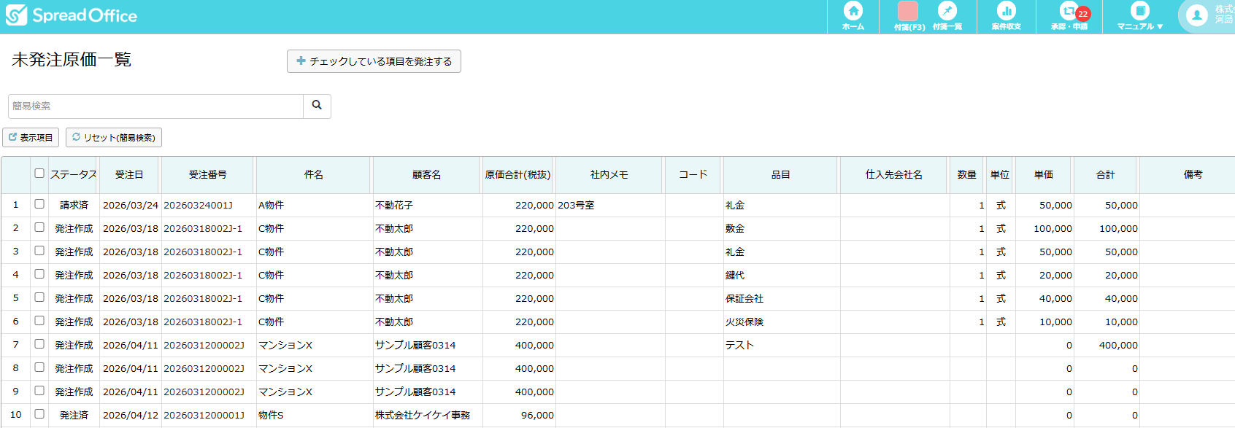Click the 2026031200001J order number cell

(x=208, y=415)
